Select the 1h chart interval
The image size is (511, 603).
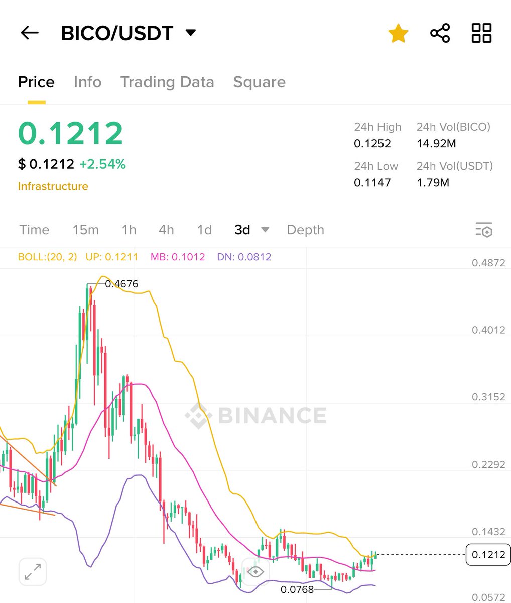click(x=129, y=230)
